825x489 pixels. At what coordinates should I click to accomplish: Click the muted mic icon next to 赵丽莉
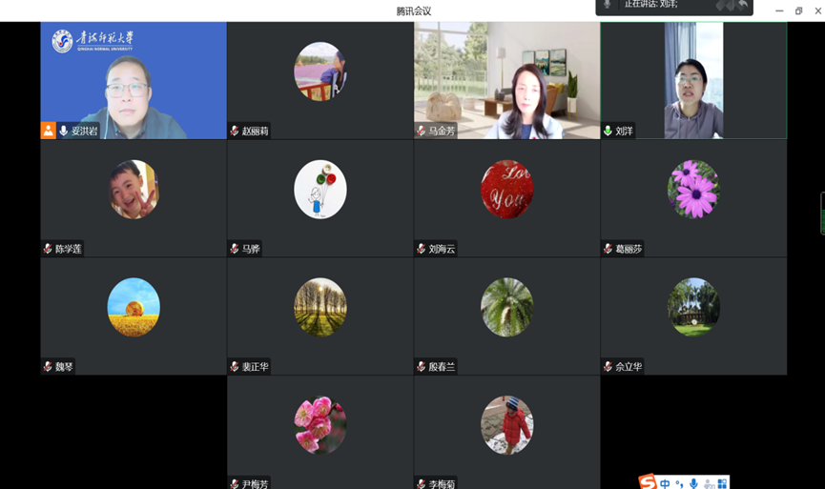[235, 131]
